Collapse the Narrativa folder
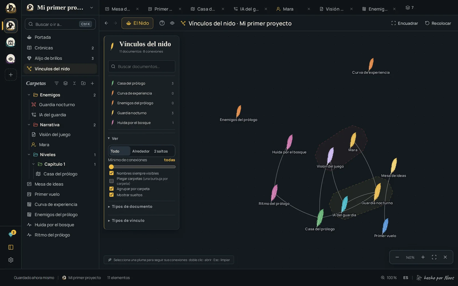Screen dimensions: 458x286 29,125
